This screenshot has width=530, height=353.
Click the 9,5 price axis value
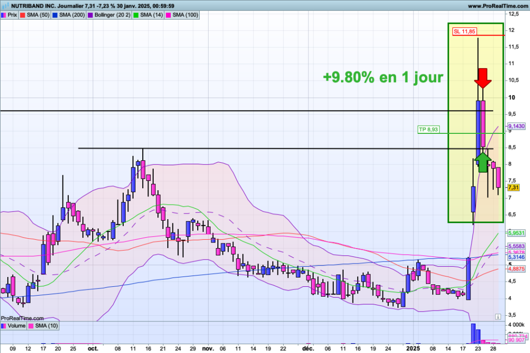[x=512, y=114]
